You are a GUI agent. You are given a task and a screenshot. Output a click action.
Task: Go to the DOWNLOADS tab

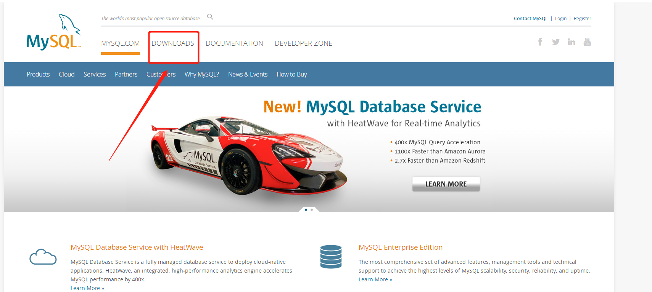coord(173,43)
